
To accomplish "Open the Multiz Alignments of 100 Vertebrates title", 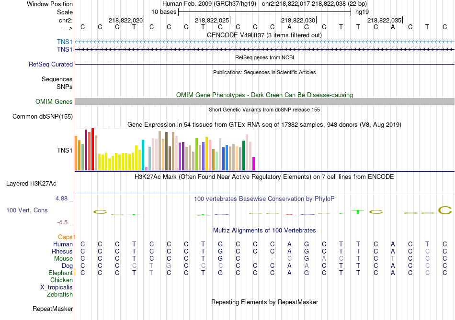I will pyautogui.click(x=264, y=230).
